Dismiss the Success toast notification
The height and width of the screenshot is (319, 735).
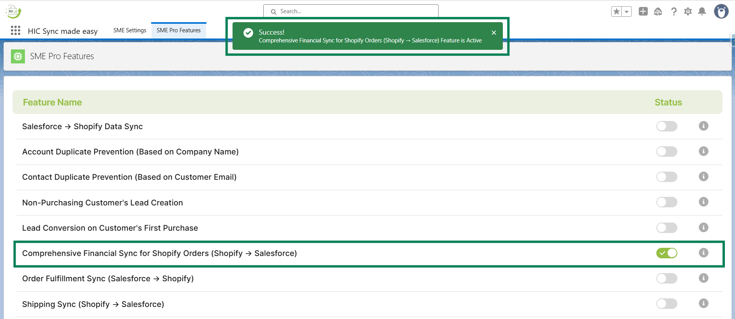[494, 33]
